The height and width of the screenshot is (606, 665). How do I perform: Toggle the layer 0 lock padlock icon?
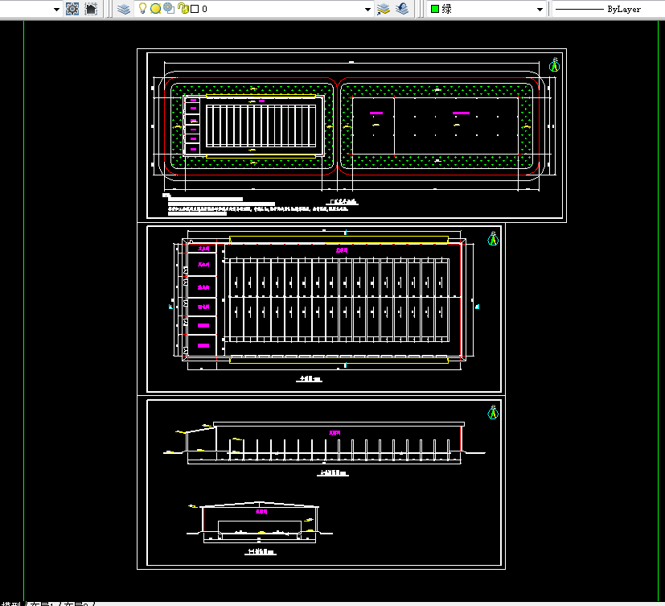click(183, 9)
